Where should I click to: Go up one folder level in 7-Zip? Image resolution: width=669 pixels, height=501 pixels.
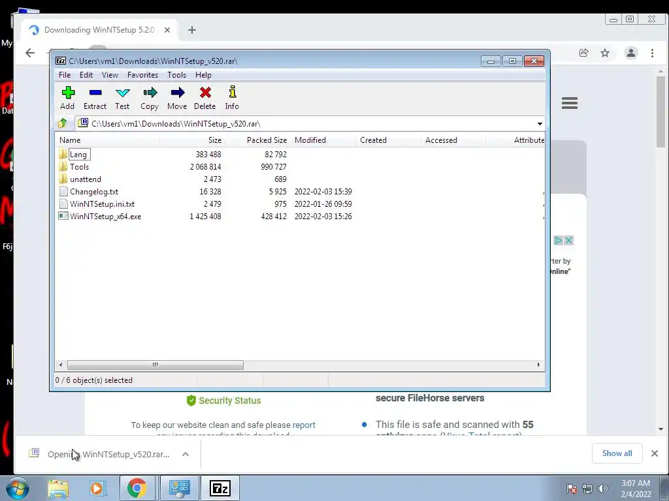pos(63,123)
